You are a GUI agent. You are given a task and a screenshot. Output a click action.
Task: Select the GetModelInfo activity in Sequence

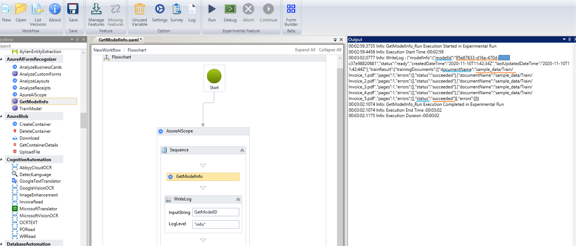(203, 177)
